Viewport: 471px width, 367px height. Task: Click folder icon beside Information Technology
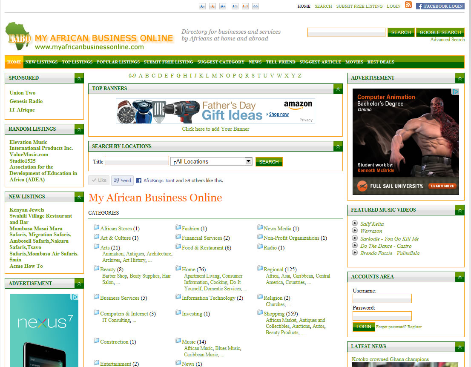[178, 297]
